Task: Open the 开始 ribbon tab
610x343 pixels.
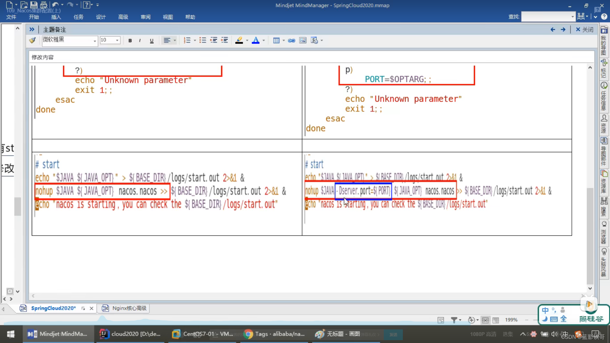Action: 34,17
